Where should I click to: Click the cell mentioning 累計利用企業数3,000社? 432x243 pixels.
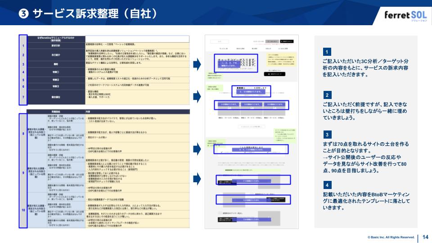[x=137, y=97]
